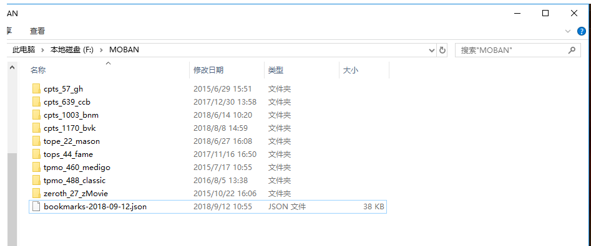The height and width of the screenshot is (246, 591).
Task: Click the date 2015/10/22 16:06
Action: (x=225, y=194)
